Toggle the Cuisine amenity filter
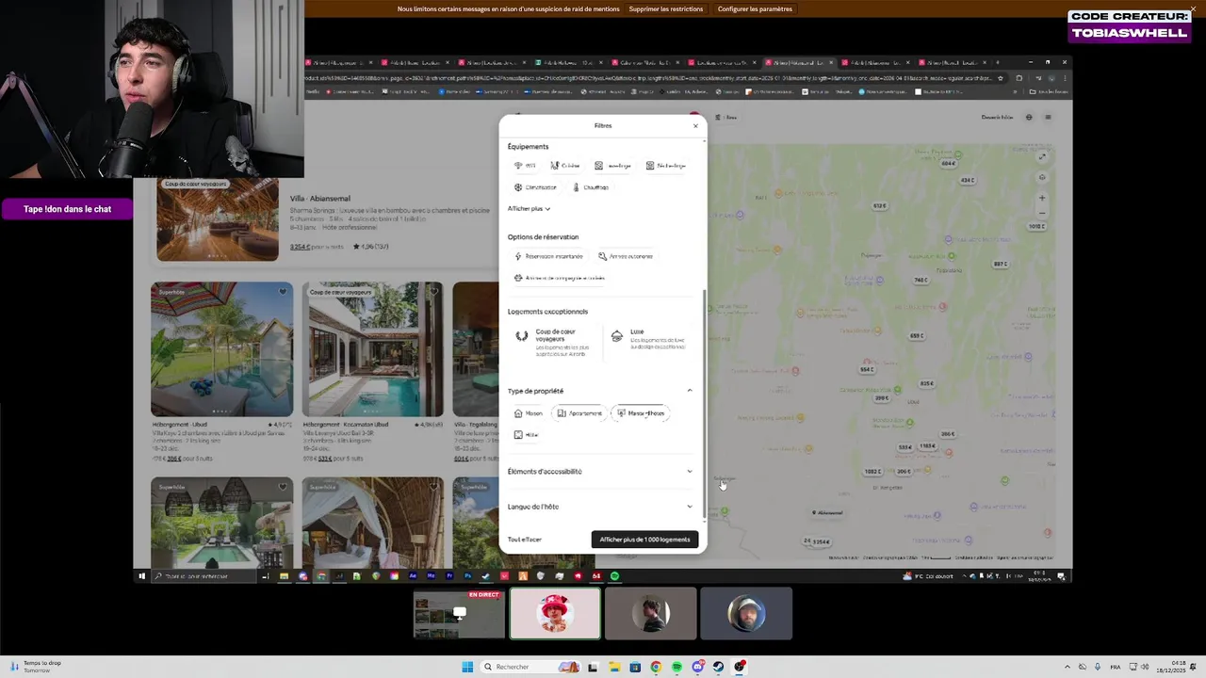This screenshot has width=1206, height=678. tap(565, 166)
